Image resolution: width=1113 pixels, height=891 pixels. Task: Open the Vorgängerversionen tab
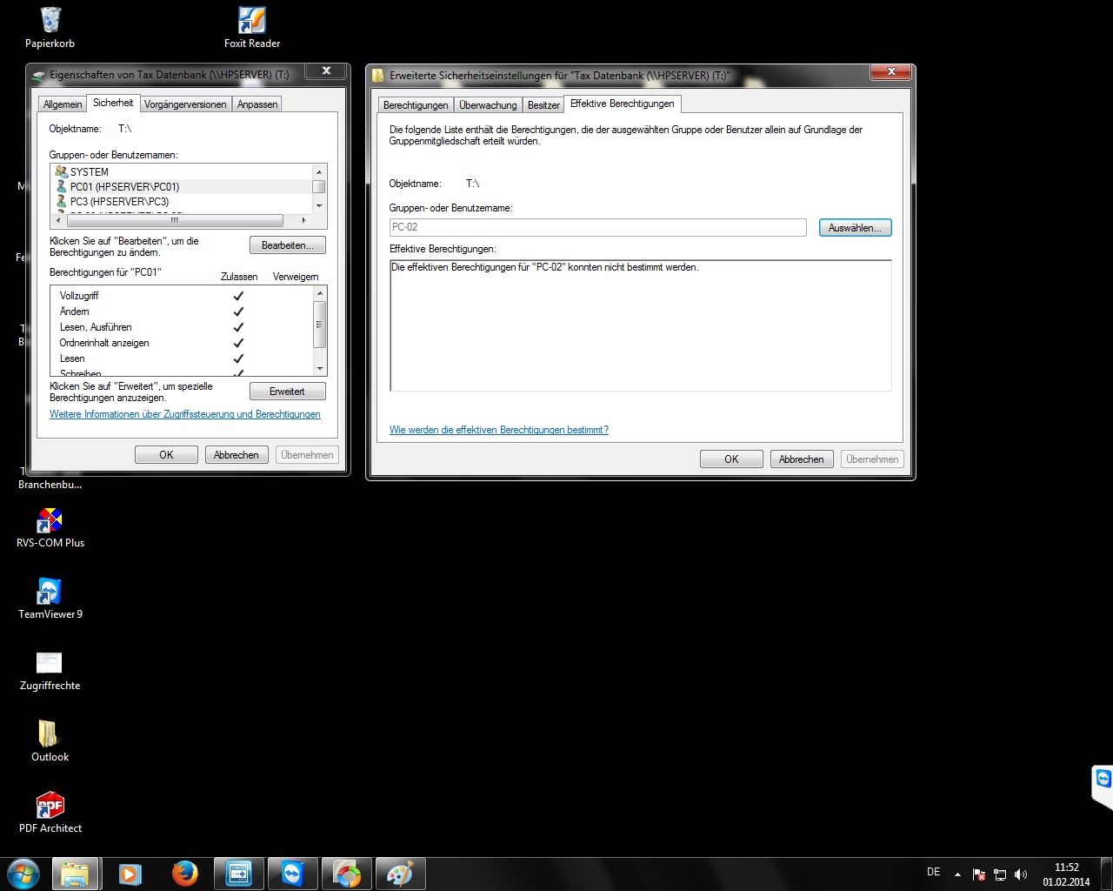tap(185, 104)
